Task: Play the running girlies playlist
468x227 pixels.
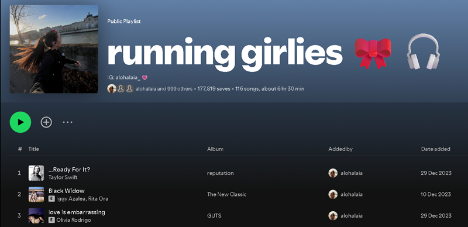Action: tap(20, 122)
